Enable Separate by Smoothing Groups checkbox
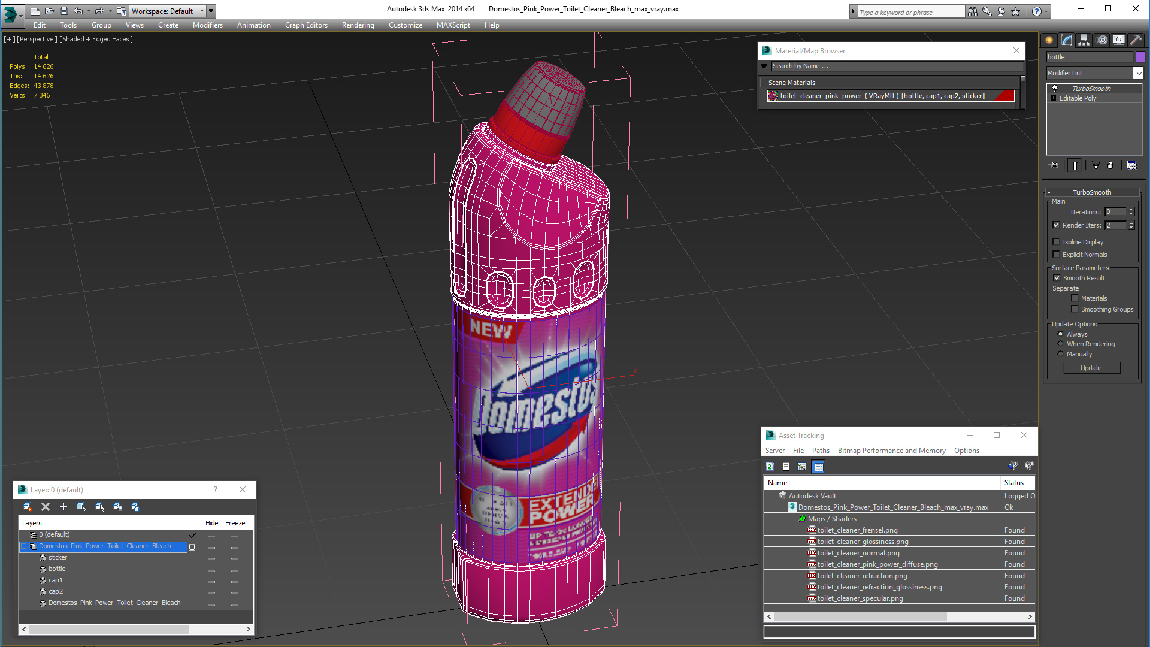Screen dimensions: 1150x647 pos(1075,309)
